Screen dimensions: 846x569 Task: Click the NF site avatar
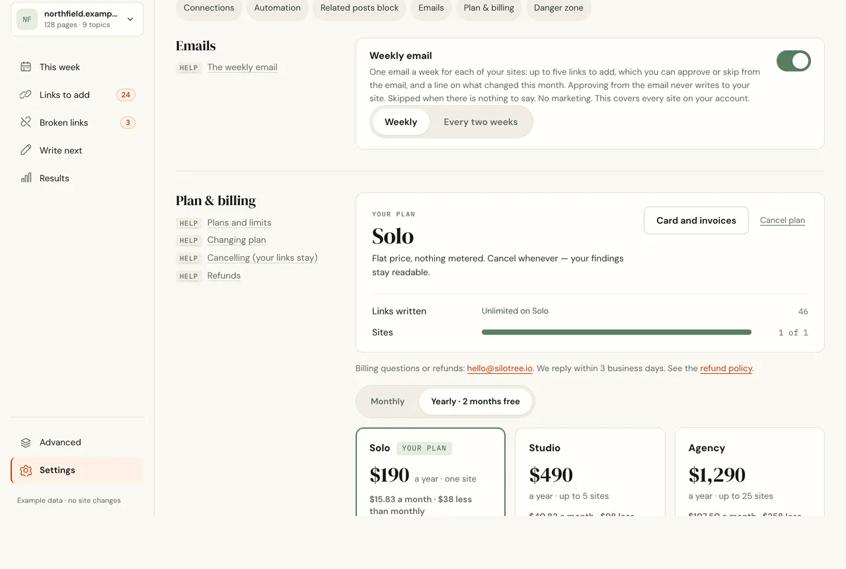tap(27, 19)
